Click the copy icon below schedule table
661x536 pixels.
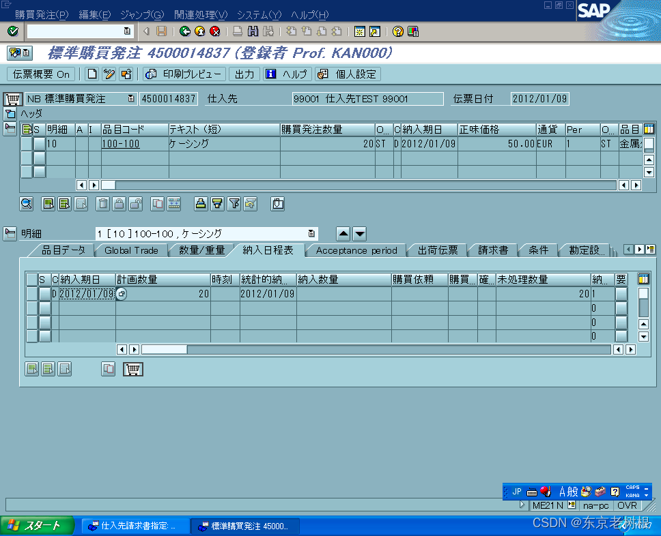pyautogui.click(x=109, y=369)
